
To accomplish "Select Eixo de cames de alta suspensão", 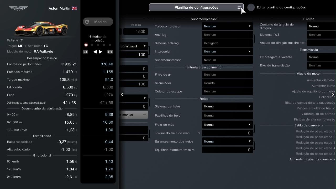I will pos(310,103).
